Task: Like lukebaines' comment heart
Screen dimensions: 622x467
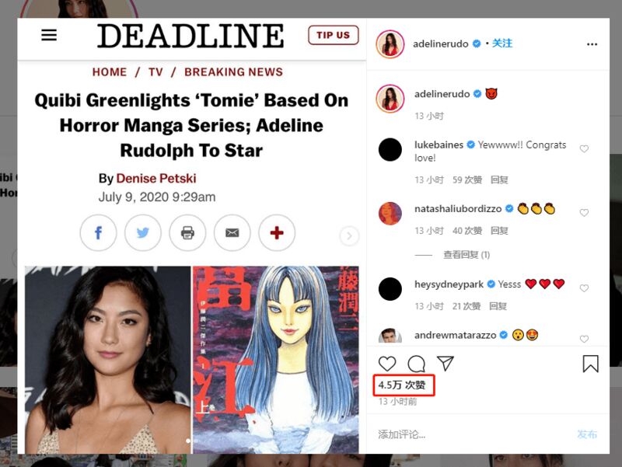Action: pos(584,148)
